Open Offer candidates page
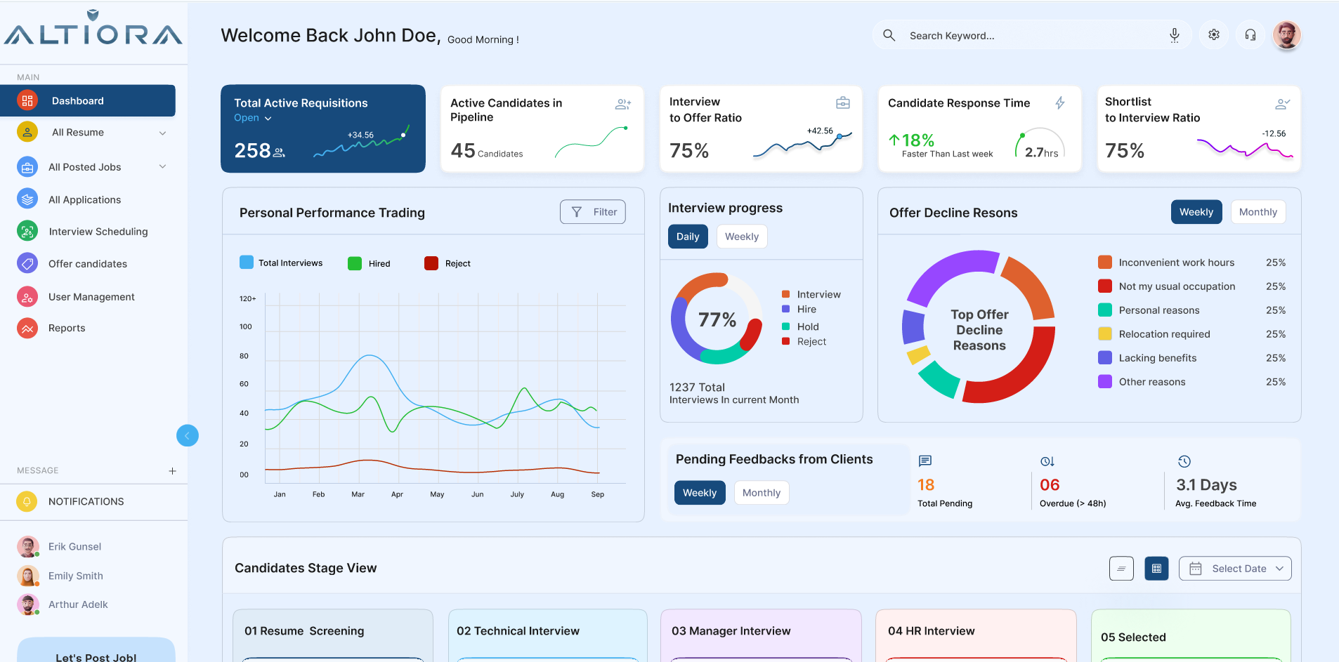The image size is (1339, 662). coord(88,263)
